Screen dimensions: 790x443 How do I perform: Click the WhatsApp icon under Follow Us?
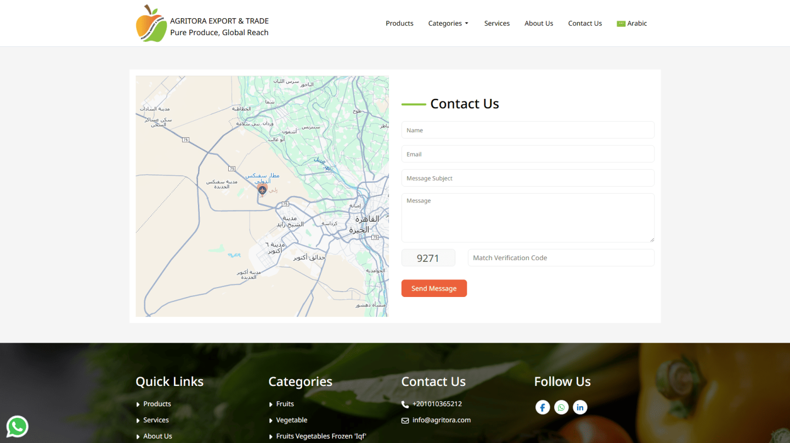pos(561,407)
